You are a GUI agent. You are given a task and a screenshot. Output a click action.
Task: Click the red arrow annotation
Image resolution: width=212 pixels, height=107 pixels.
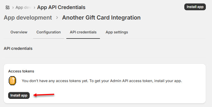pos(44,95)
